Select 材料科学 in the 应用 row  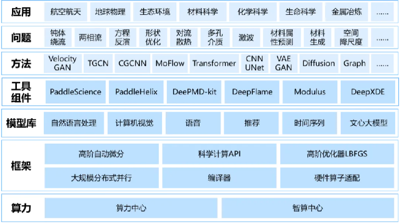coord(202,12)
